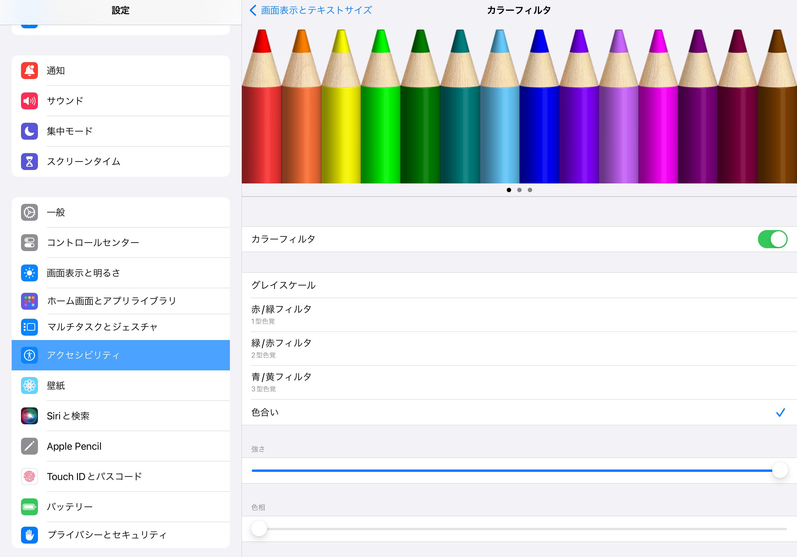Turn off the カラーフィルタ switch
This screenshot has width=797, height=557.
point(772,239)
